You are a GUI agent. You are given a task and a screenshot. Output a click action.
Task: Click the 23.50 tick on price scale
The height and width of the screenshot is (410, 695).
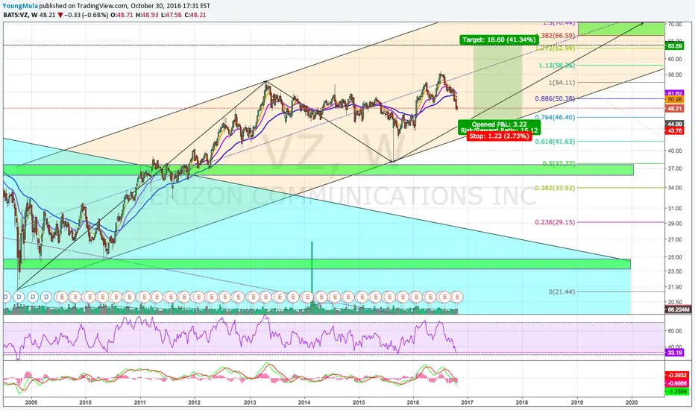(675, 271)
